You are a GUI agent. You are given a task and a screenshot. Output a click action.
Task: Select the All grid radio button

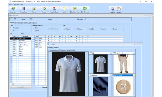pyautogui.click(x=11, y=31)
